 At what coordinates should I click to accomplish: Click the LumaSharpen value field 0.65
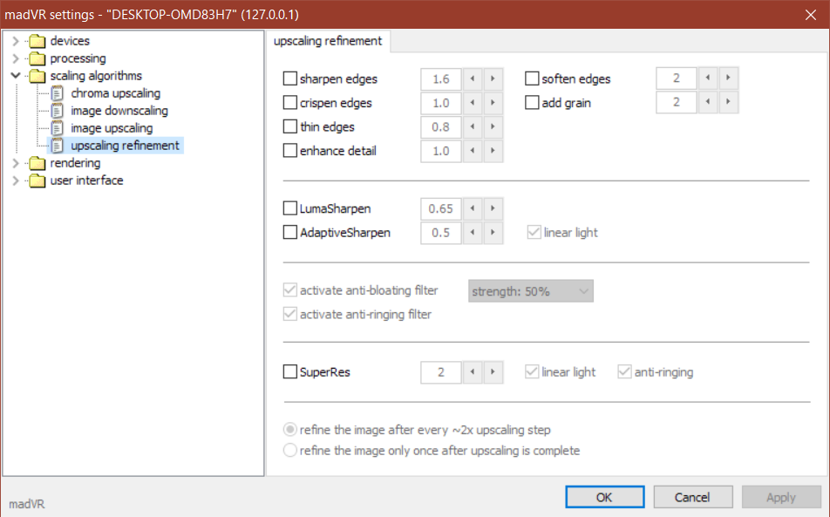click(441, 208)
